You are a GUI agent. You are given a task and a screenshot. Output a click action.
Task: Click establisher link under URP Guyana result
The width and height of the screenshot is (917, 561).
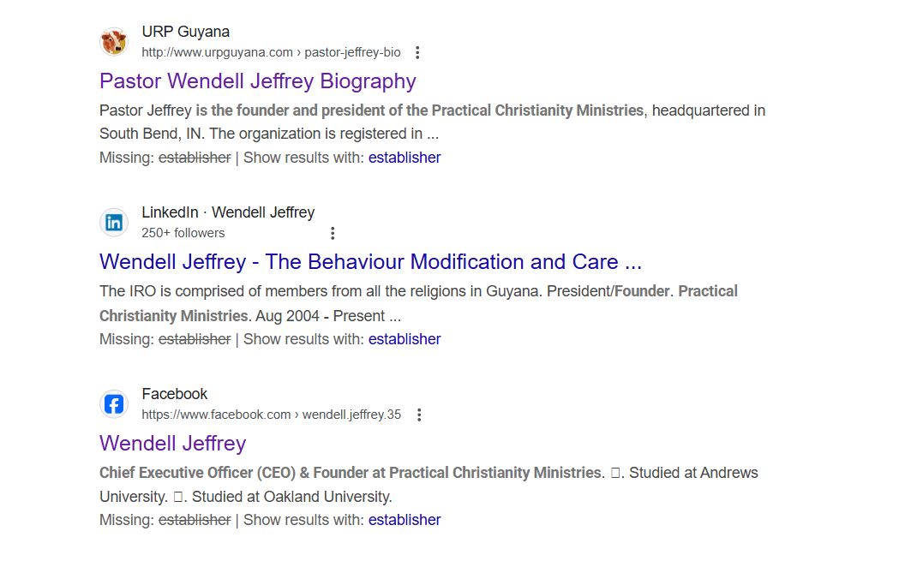pyautogui.click(x=405, y=158)
